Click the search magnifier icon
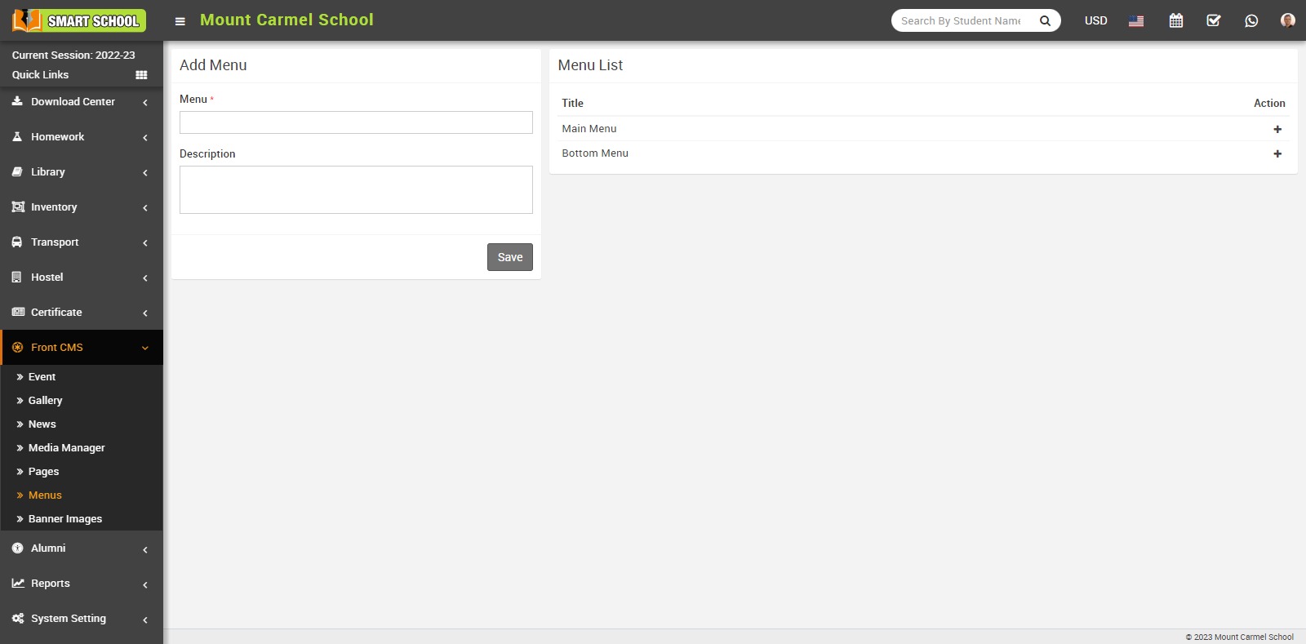 pos(1045,21)
